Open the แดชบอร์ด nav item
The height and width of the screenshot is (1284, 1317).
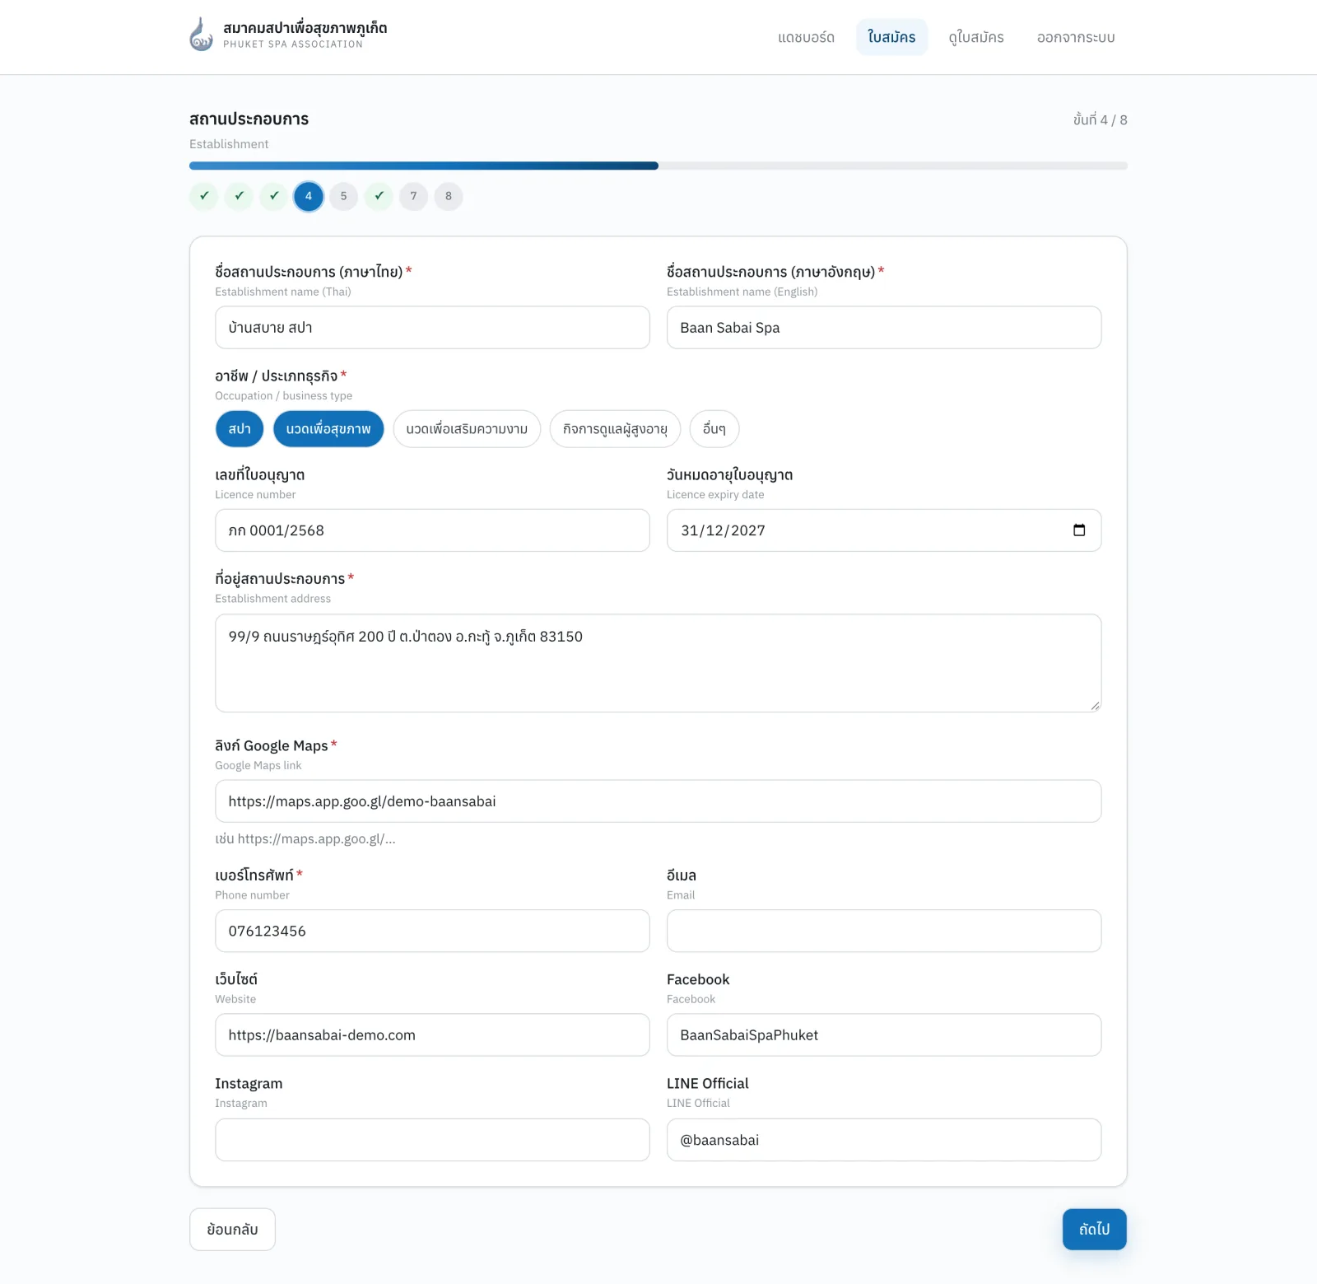point(807,37)
